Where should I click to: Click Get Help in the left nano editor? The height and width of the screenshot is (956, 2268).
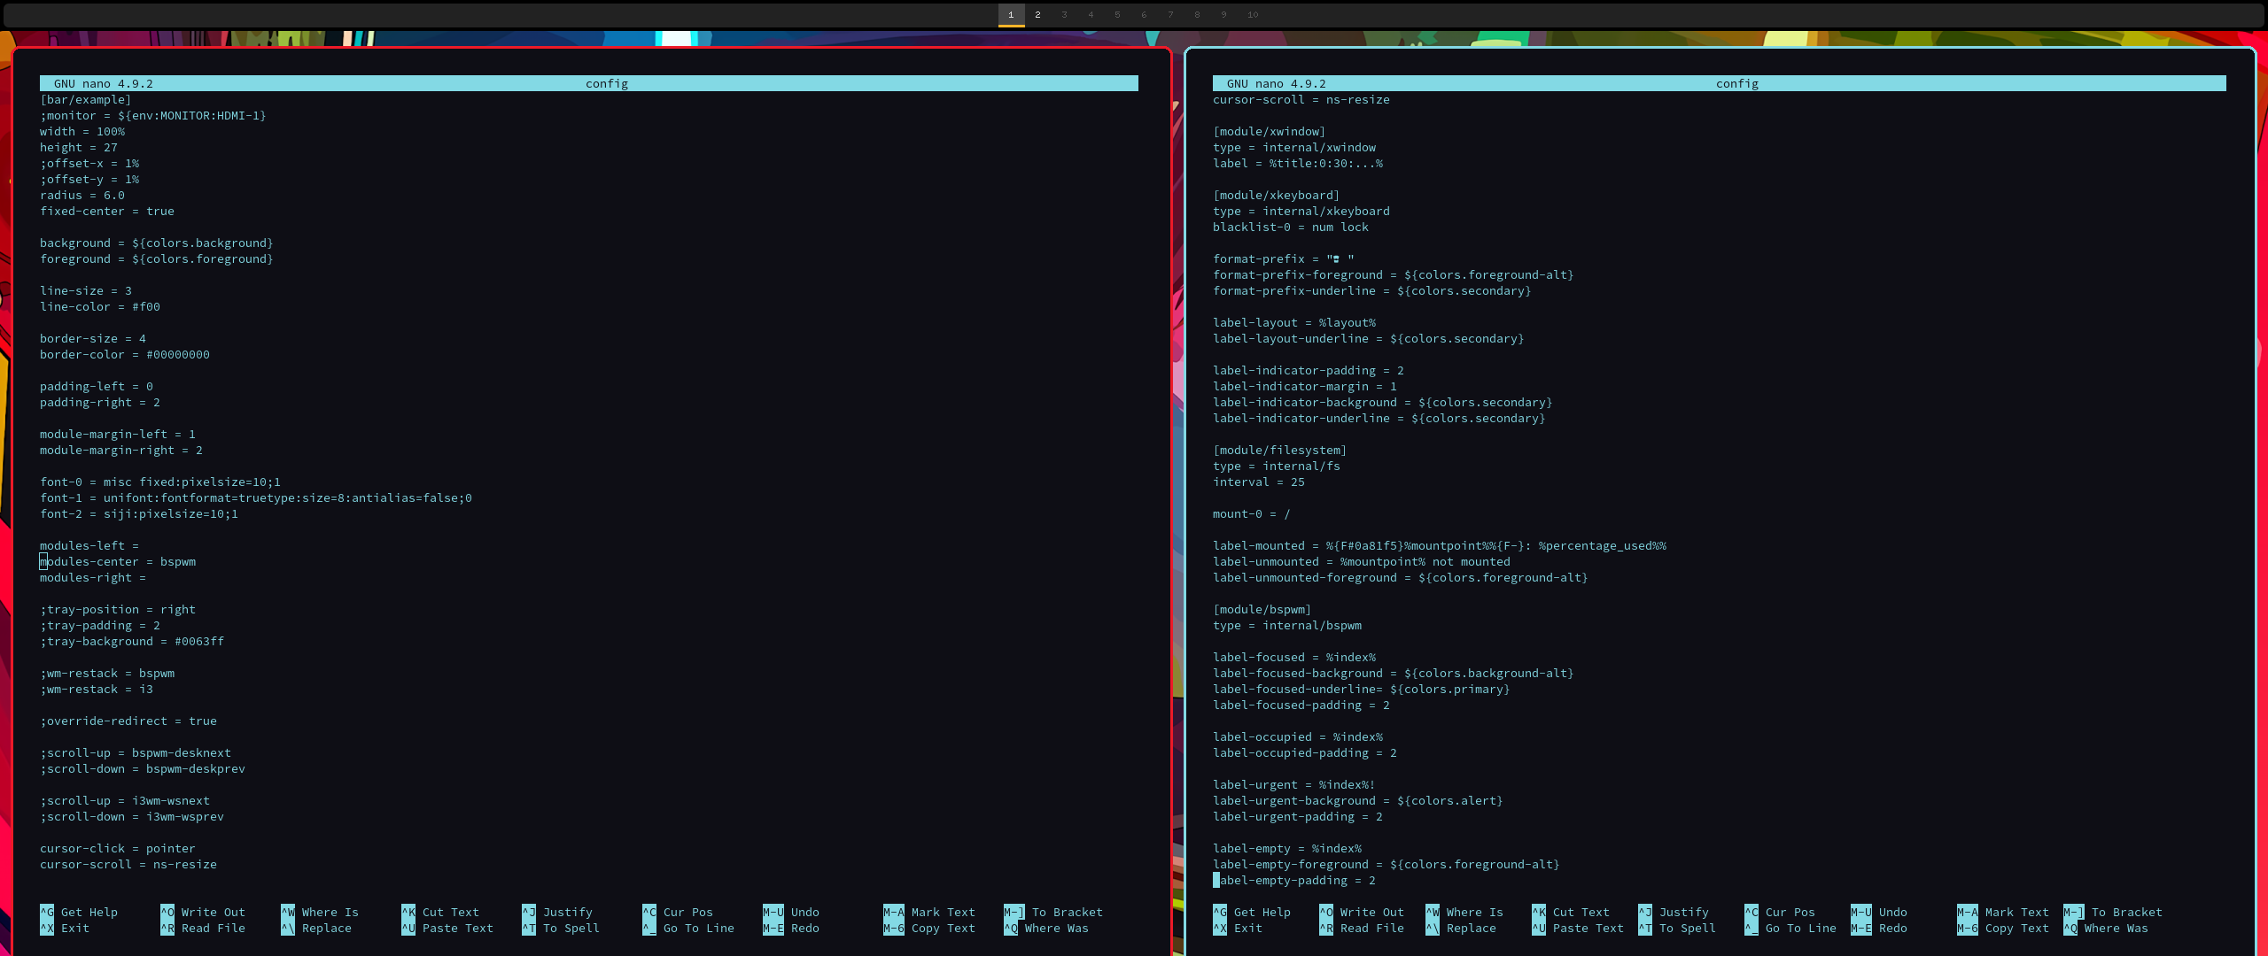[89, 912]
